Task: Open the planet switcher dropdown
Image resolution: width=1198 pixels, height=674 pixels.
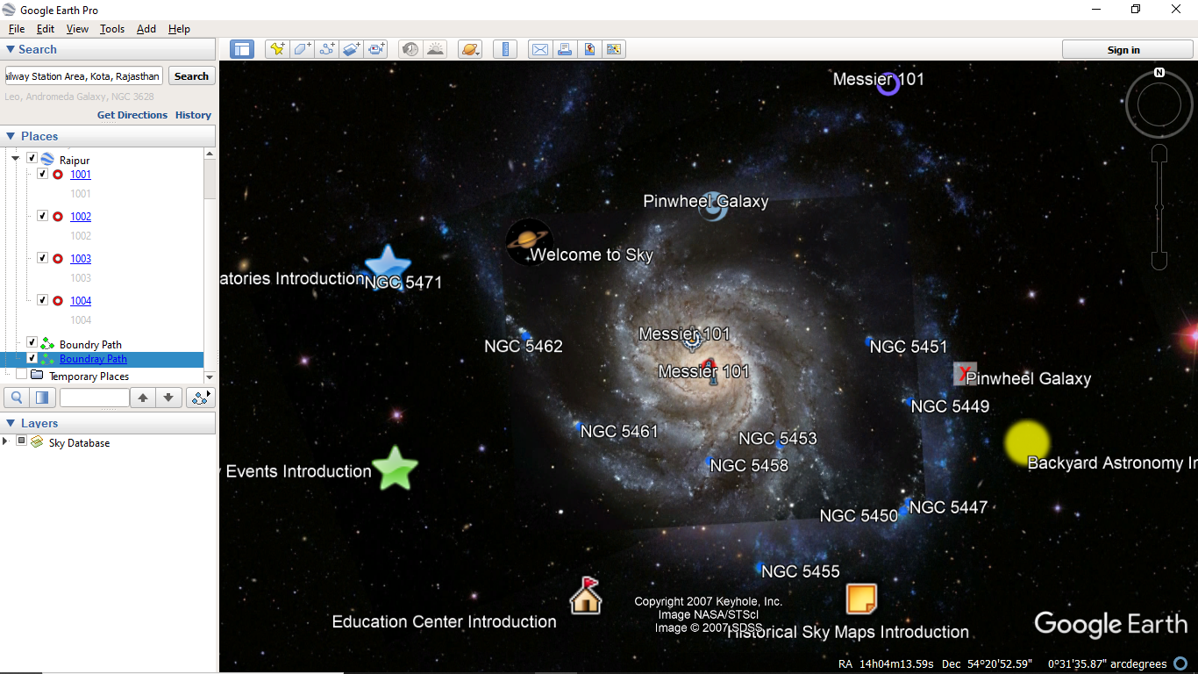Action: tap(470, 49)
